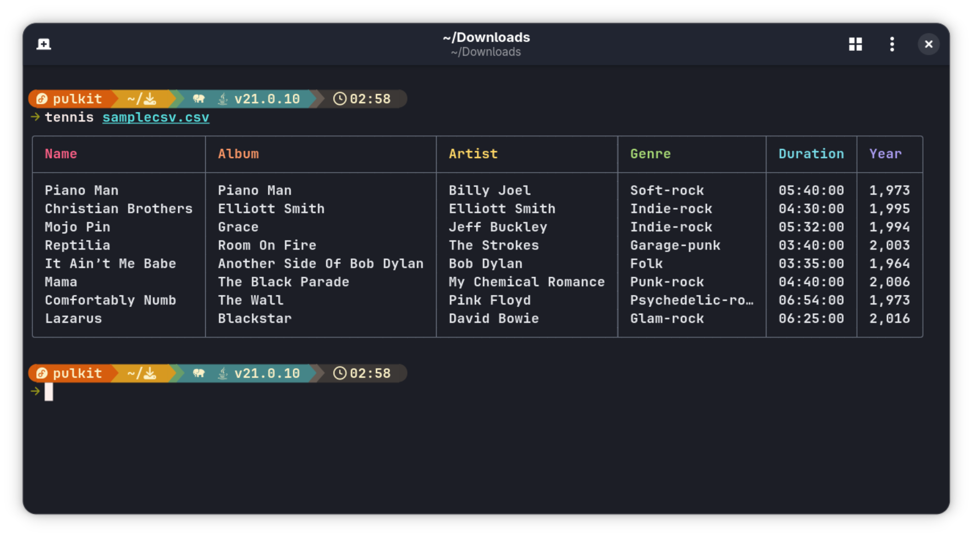Click the tab overview grid icon

pyautogui.click(x=855, y=44)
